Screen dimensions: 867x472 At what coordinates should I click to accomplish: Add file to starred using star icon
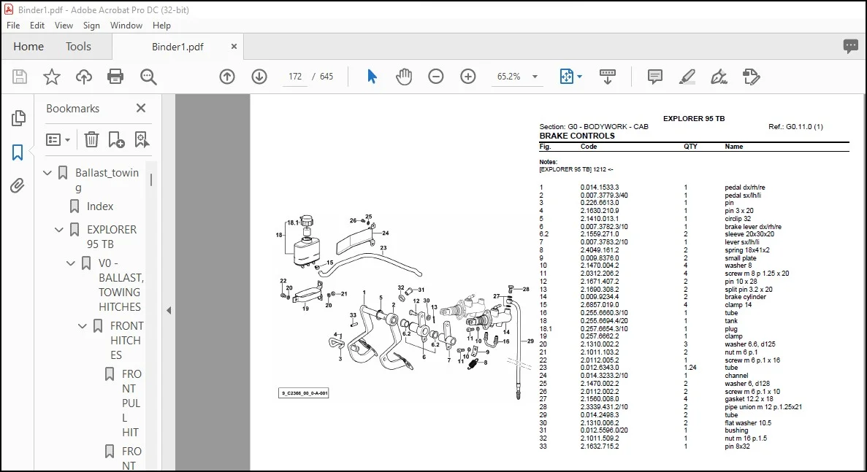coord(51,76)
